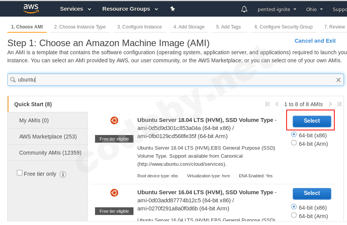Open the notifications bell icon
Screen dimensions: 347x225
[244, 9]
